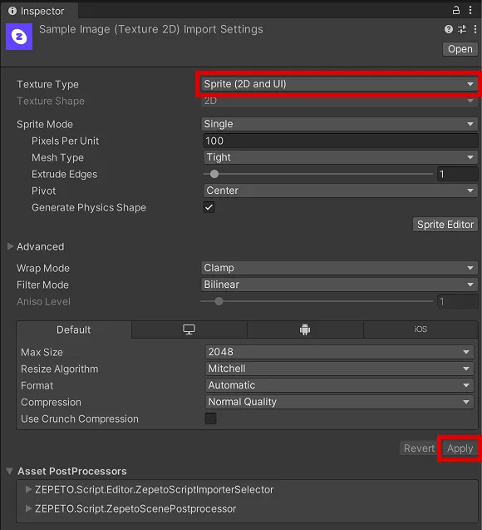Open the import settings three-dot menu
Image resolution: width=482 pixels, height=530 pixels.
475,29
